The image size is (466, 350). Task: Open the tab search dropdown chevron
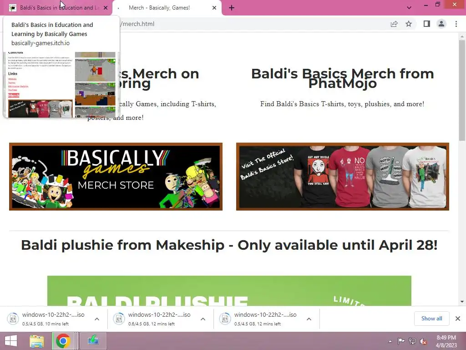click(x=409, y=8)
